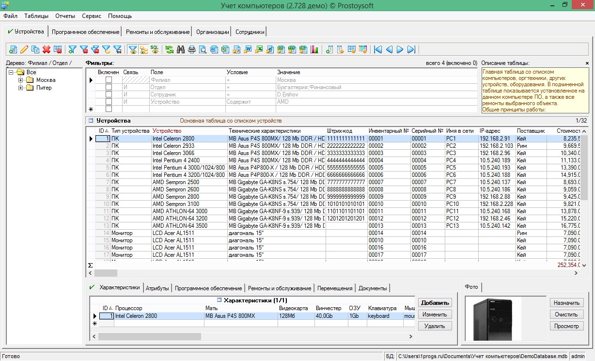Click the printer icon
Image resolution: width=595 pixels, height=361 pixels.
[192, 49]
